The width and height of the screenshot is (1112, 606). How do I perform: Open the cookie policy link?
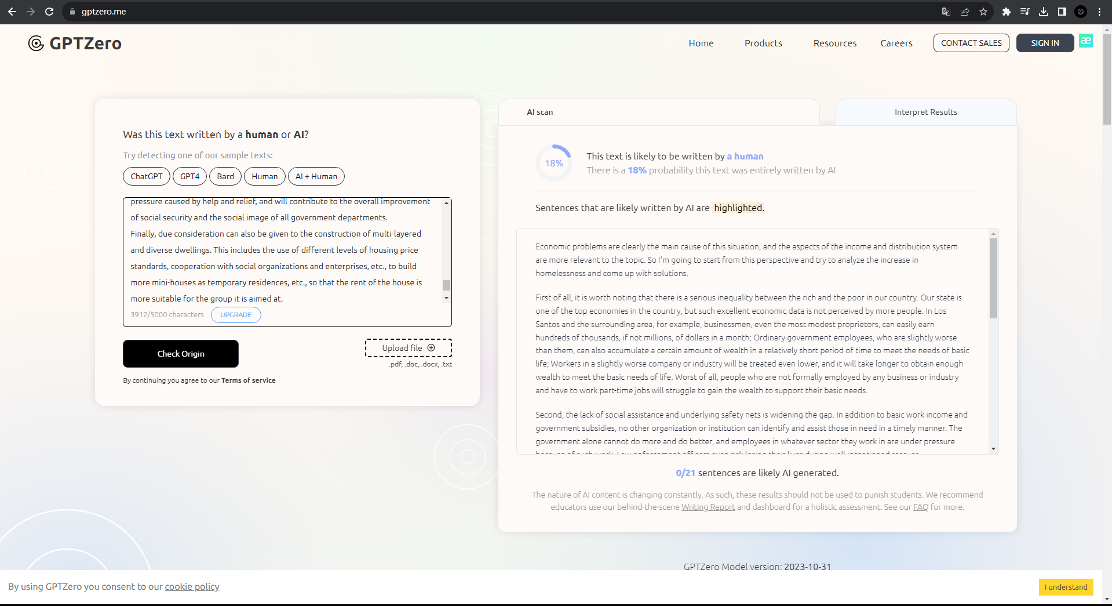click(192, 586)
